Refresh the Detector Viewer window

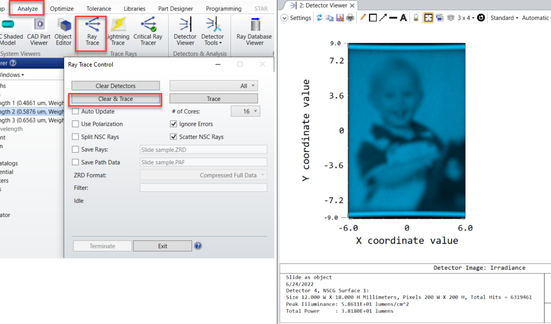point(319,18)
